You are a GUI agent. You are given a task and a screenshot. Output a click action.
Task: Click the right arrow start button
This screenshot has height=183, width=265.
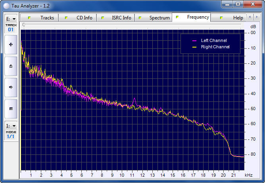[11, 87]
